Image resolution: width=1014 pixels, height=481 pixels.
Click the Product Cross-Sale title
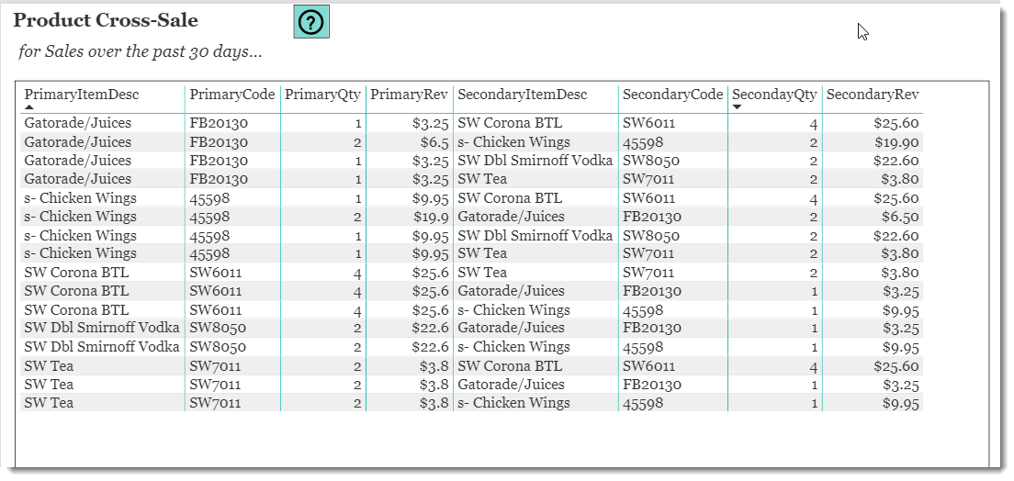pyautogui.click(x=106, y=20)
